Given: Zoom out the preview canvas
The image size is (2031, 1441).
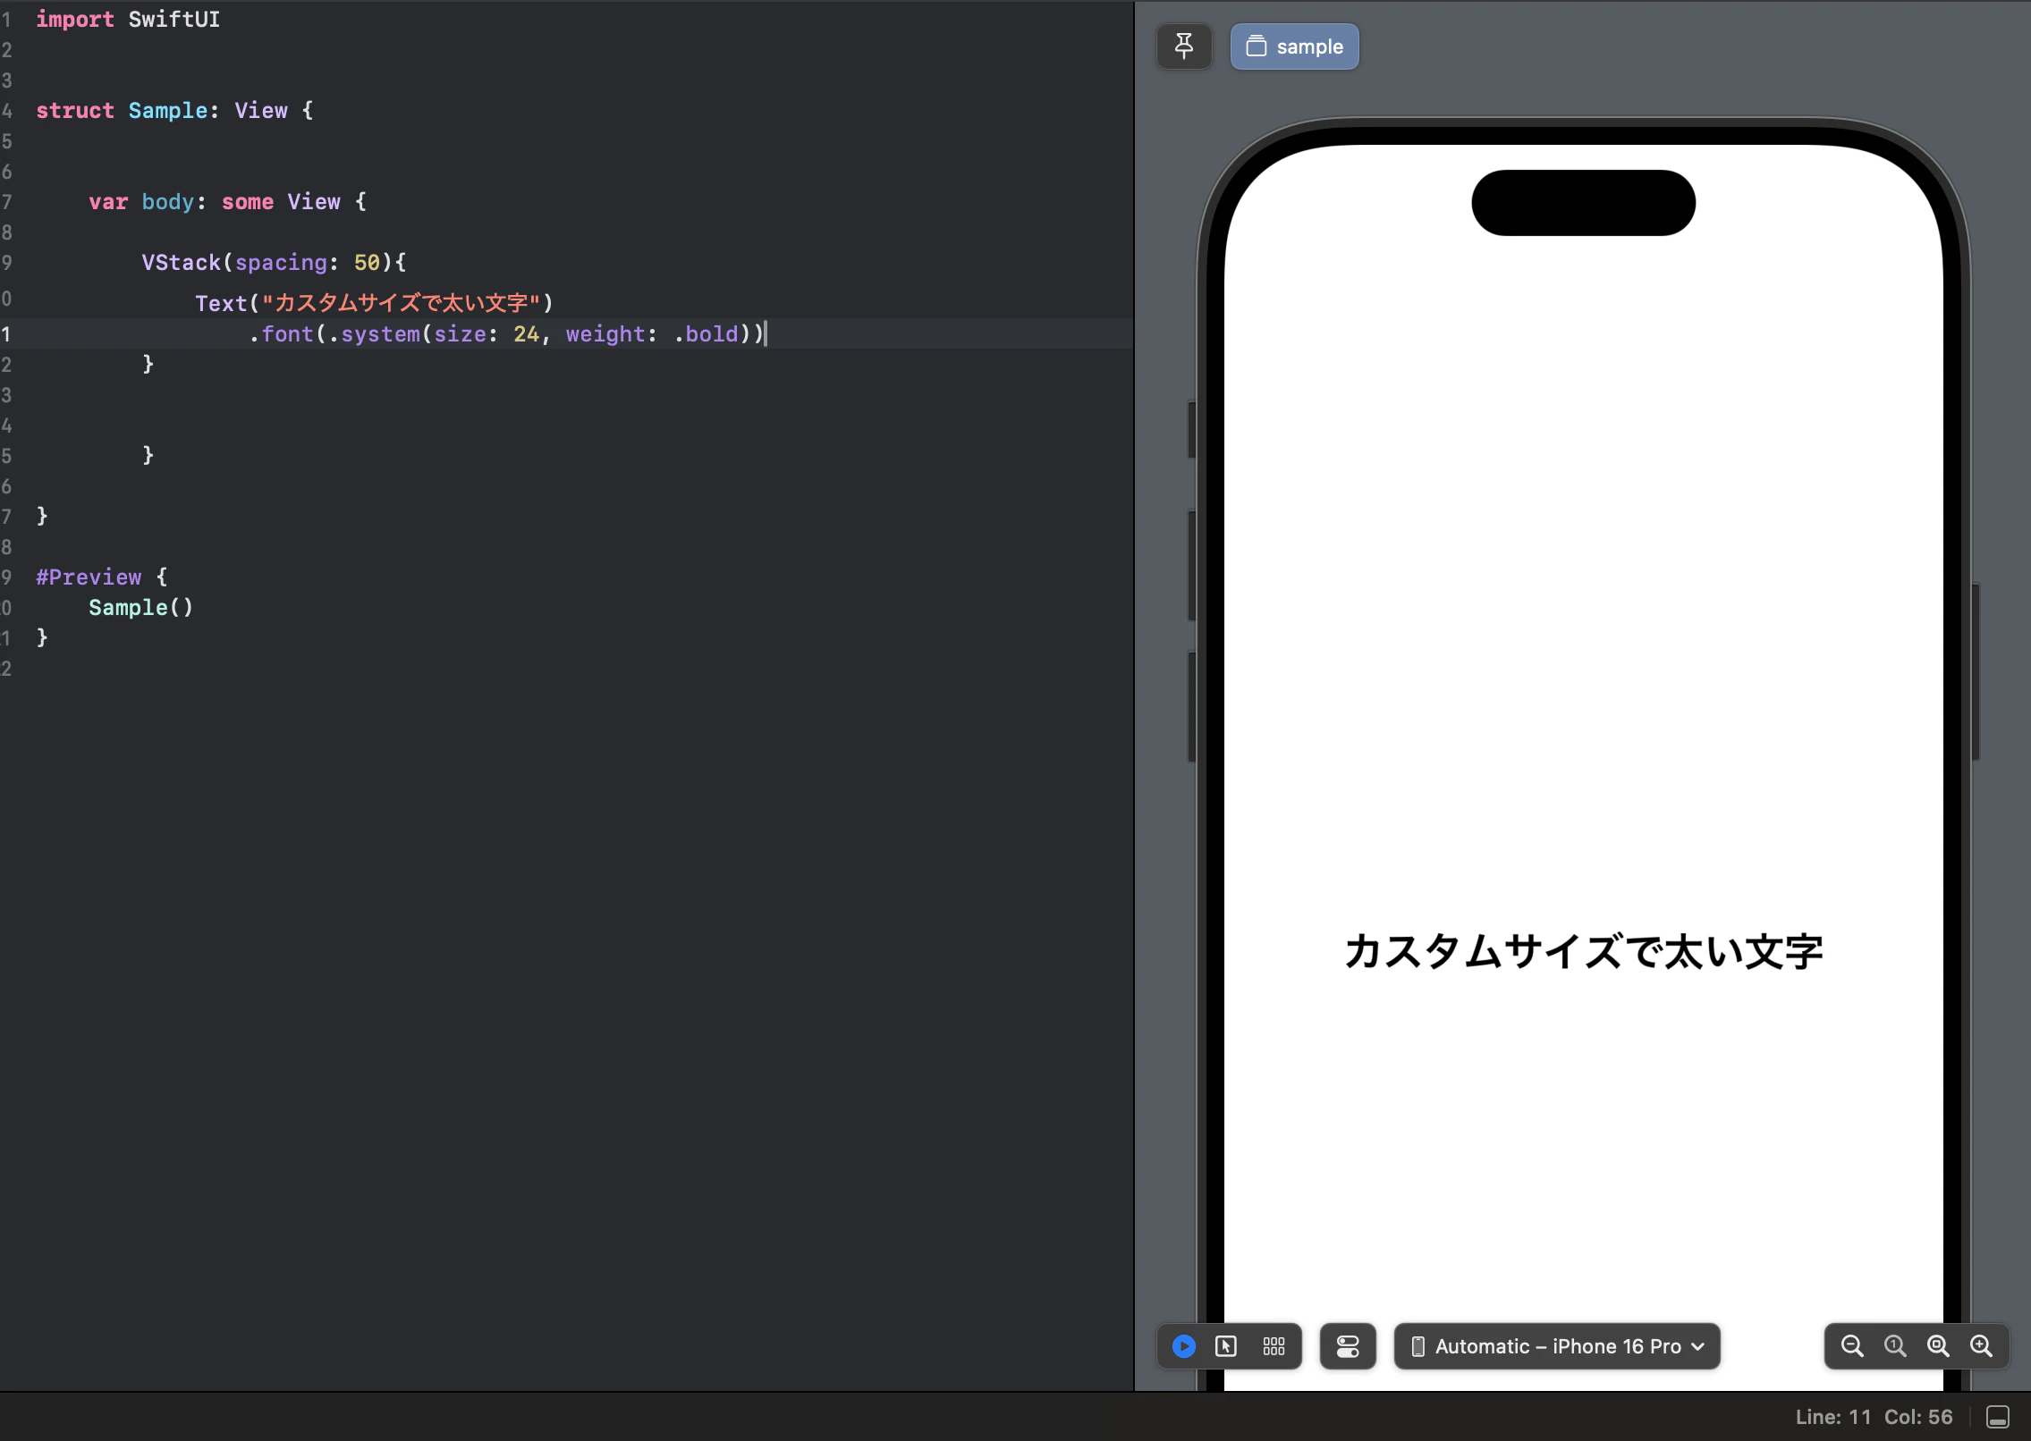Looking at the screenshot, I should (1852, 1346).
